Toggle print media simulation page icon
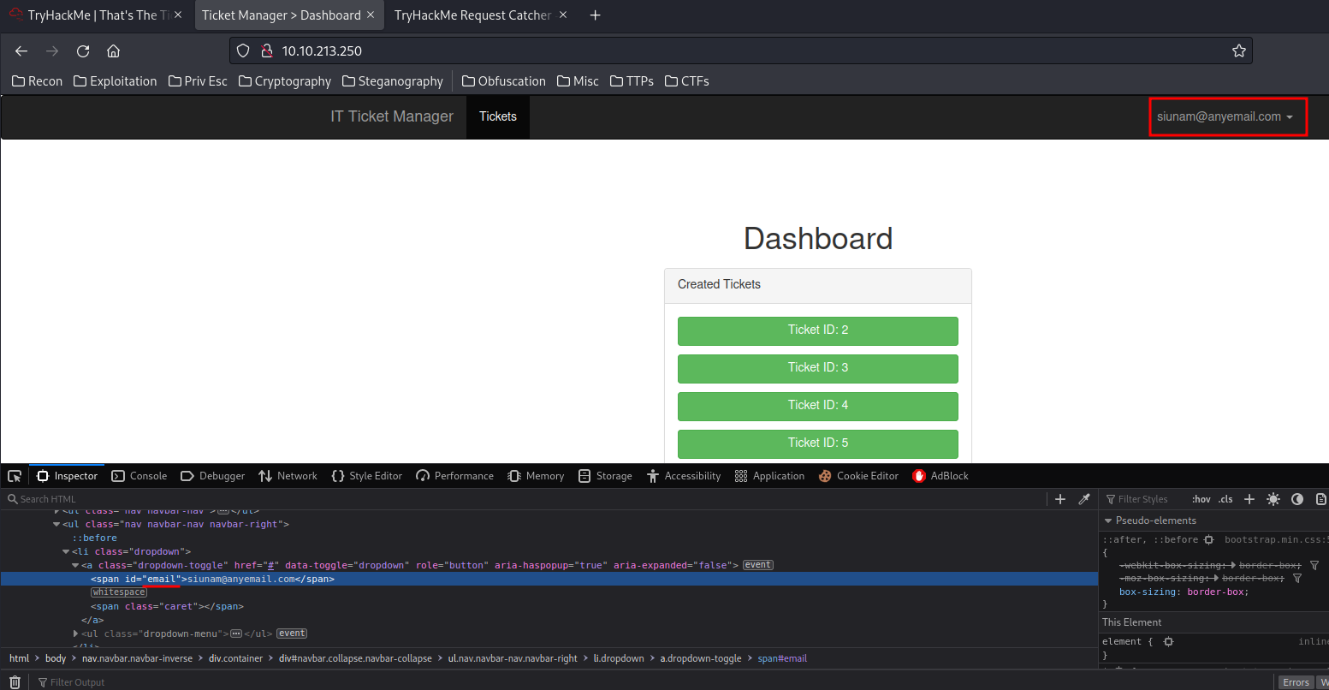This screenshot has width=1329, height=690. tap(1320, 499)
